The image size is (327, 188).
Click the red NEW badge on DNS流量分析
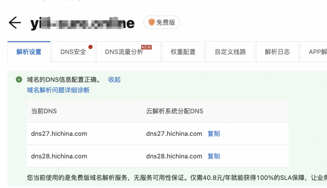point(147,47)
